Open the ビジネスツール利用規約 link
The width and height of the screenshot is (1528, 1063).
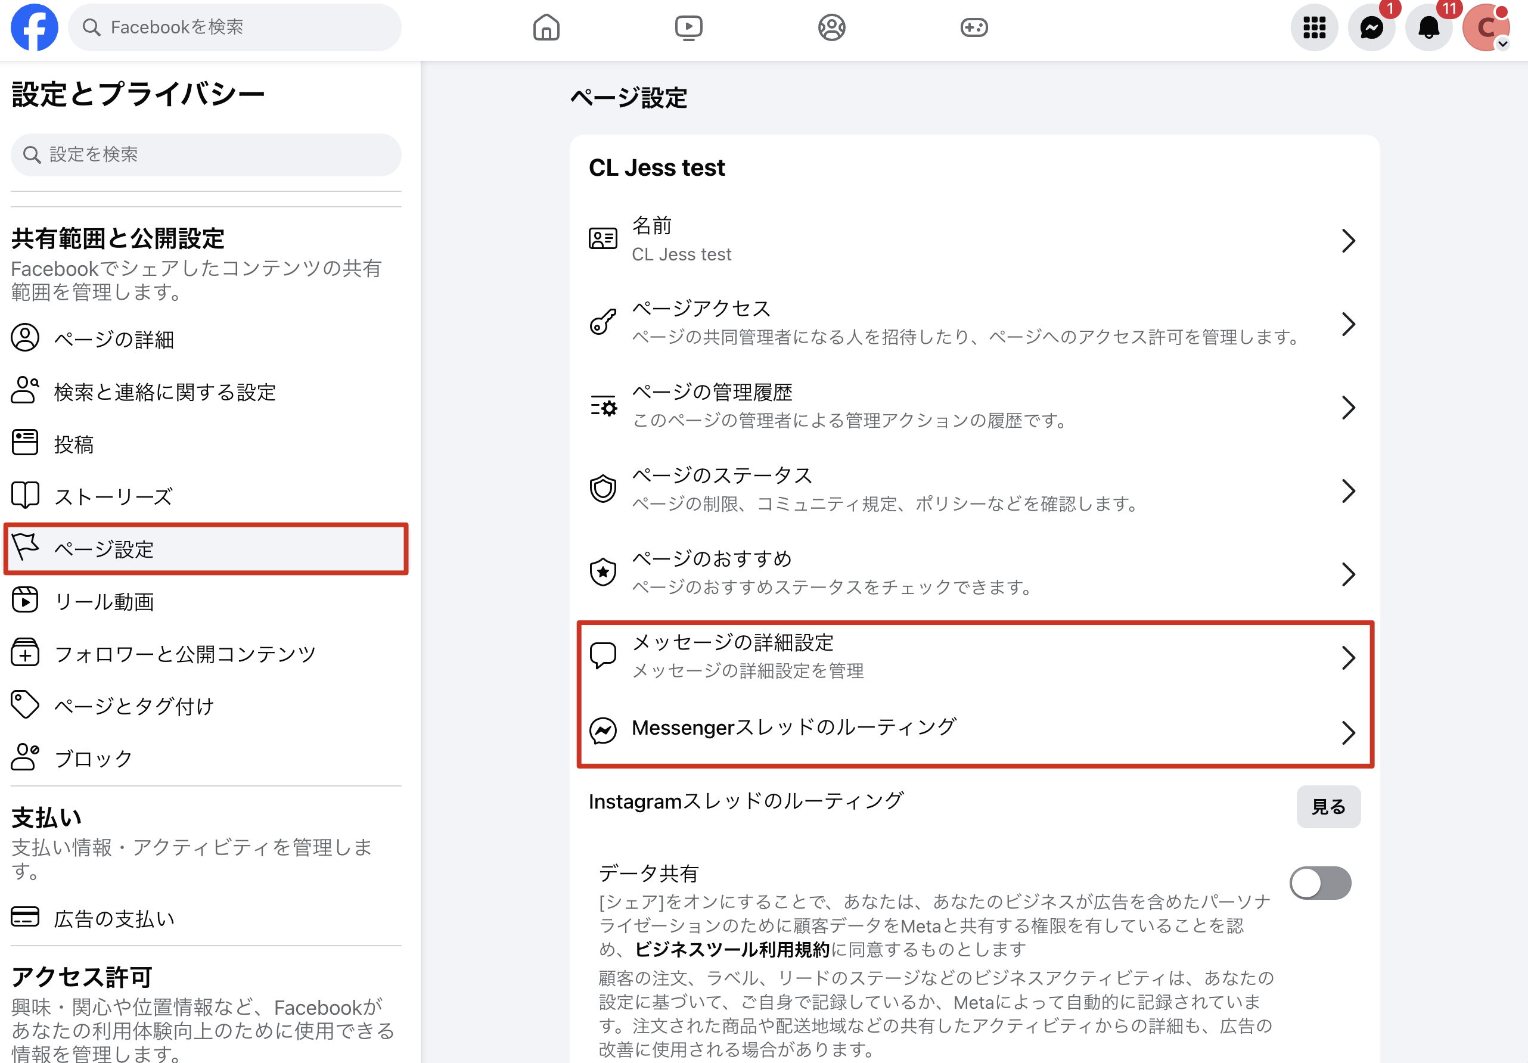(732, 949)
